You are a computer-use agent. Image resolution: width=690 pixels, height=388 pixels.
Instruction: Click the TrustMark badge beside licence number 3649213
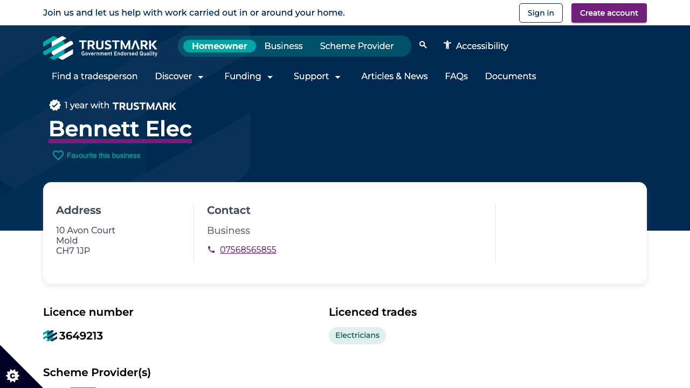tap(50, 335)
